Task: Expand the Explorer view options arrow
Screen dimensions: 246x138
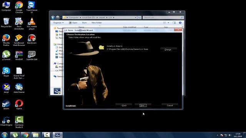Action: click(168, 23)
